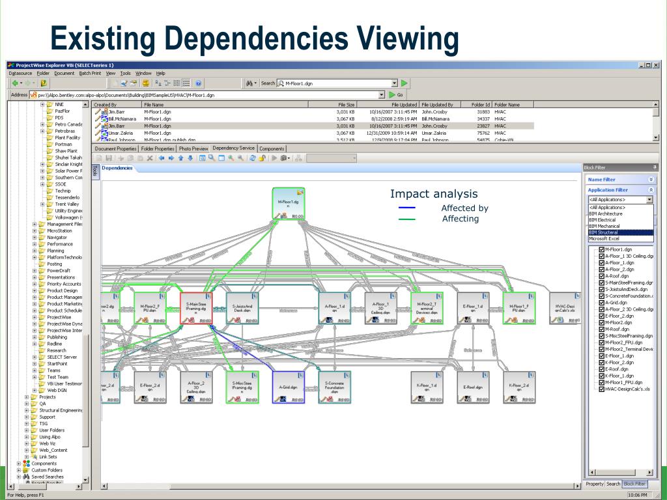Uncheck E-Roof.dgn checkbox

[x=601, y=369]
